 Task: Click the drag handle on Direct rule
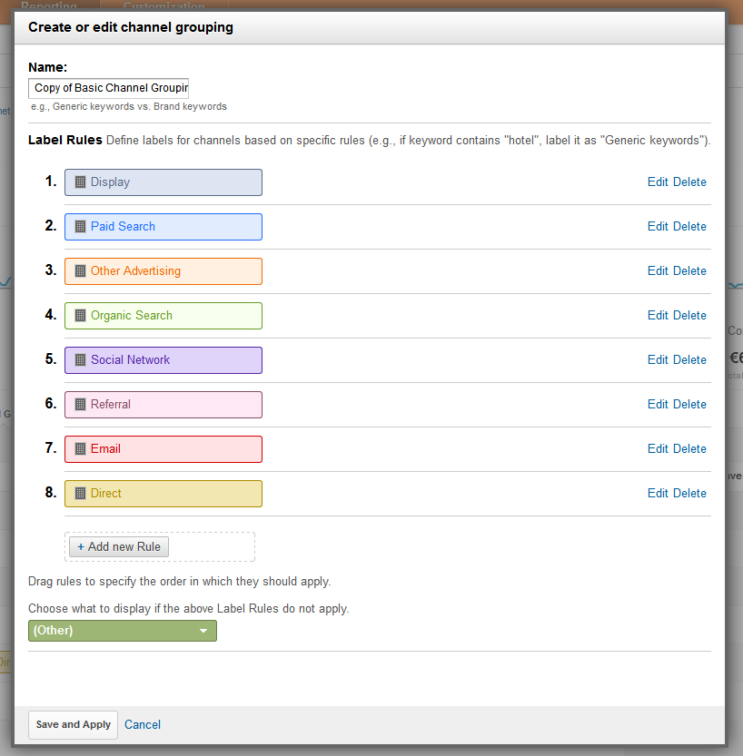click(80, 494)
